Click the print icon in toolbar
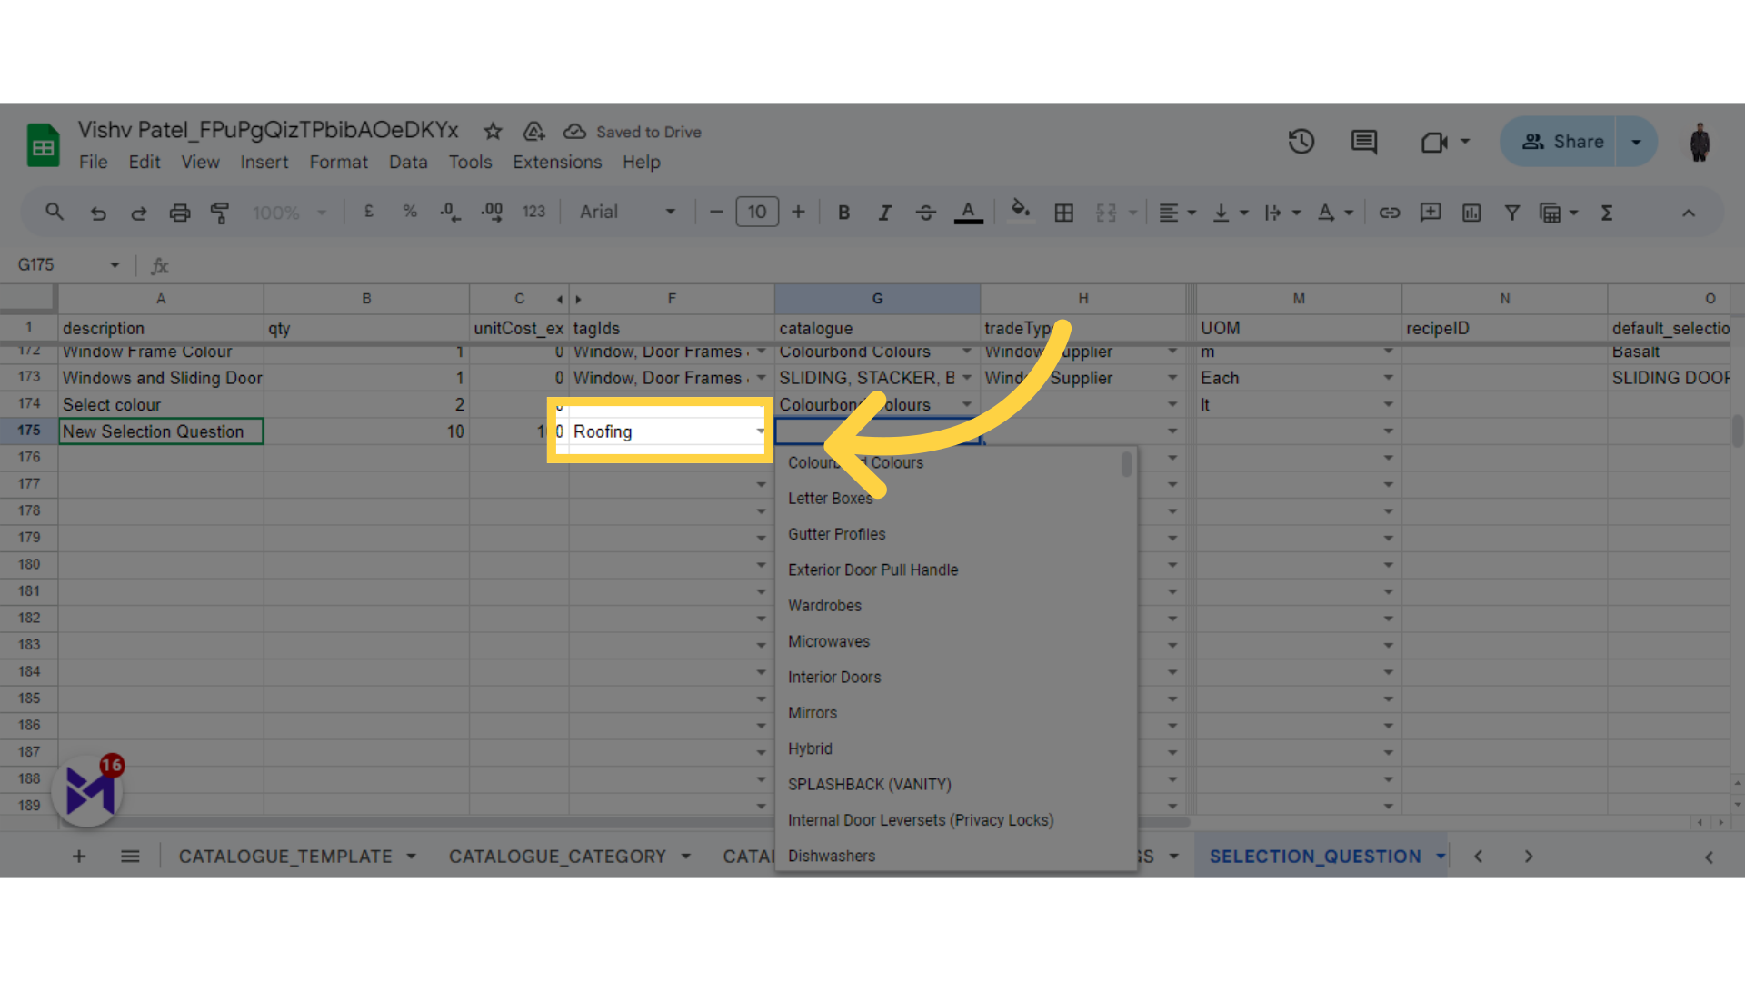This screenshot has height=981, width=1745. pos(178,212)
